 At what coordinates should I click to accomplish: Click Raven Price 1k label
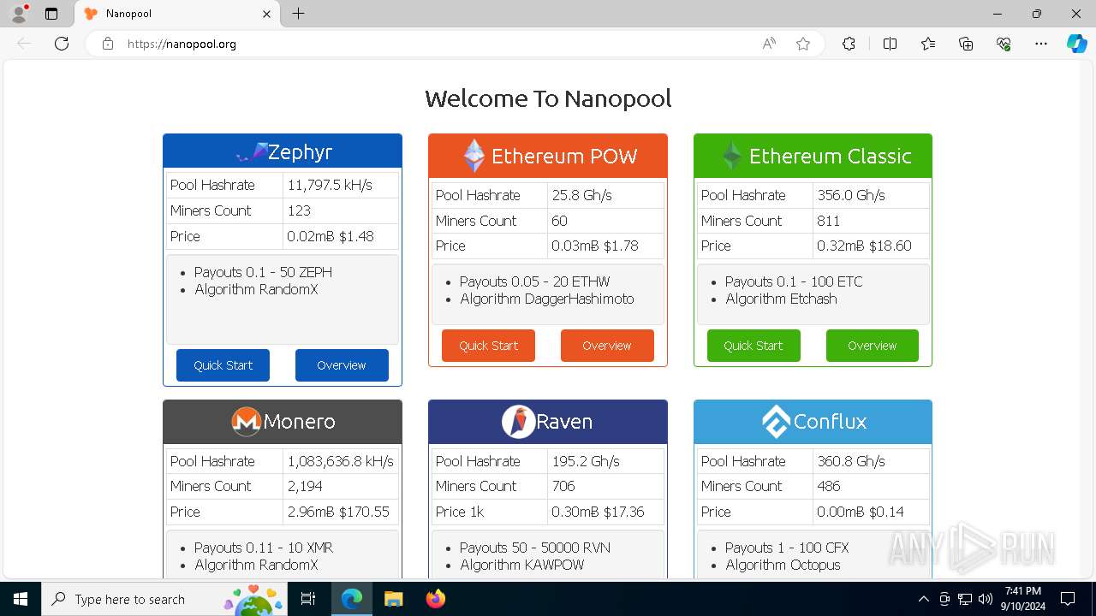tap(460, 512)
